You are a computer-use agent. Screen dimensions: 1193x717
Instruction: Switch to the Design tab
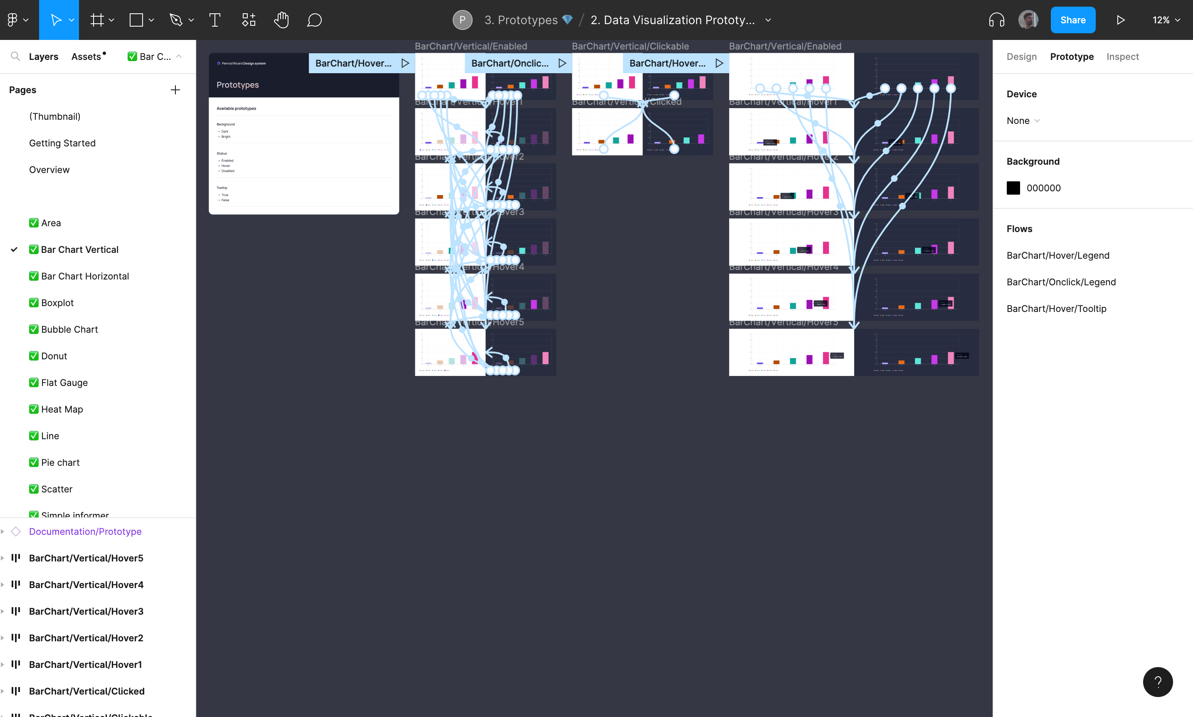pyautogui.click(x=1021, y=57)
